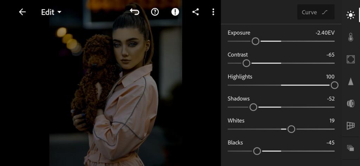The height and width of the screenshot is (166, 360).
Task: Open the Effects vignette panel
Action: click(x=351, y=59)
